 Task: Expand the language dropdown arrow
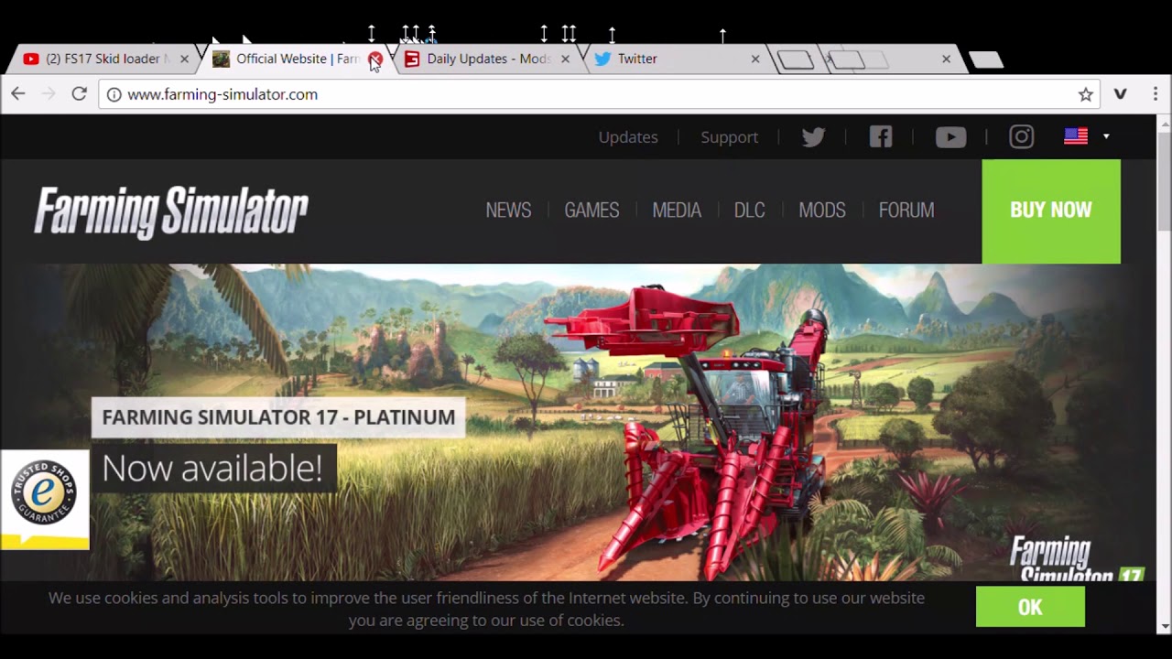click(1106, 136)
